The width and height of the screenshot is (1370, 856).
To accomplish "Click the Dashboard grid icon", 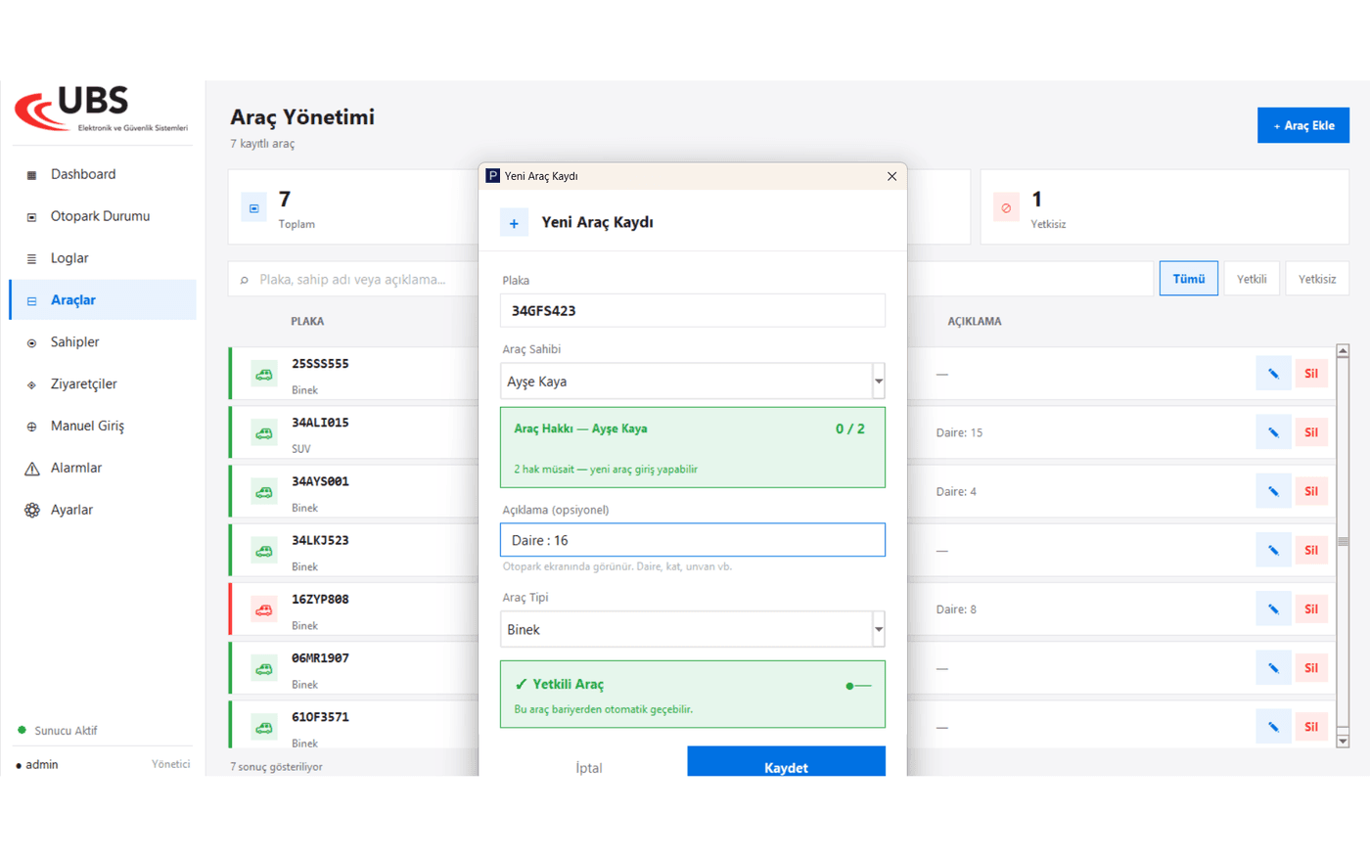I will pyautogui.click(x=31, y=175).
